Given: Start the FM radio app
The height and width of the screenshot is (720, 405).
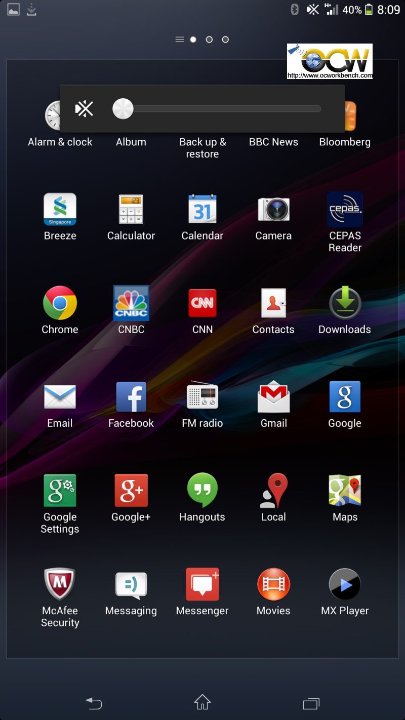Looking at the screenshot, I should tap(202, 395).
